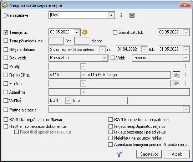The image size is (193, 162).
Task: Expand the Filtra sagatave dropdown
Action: coord(111,15)
